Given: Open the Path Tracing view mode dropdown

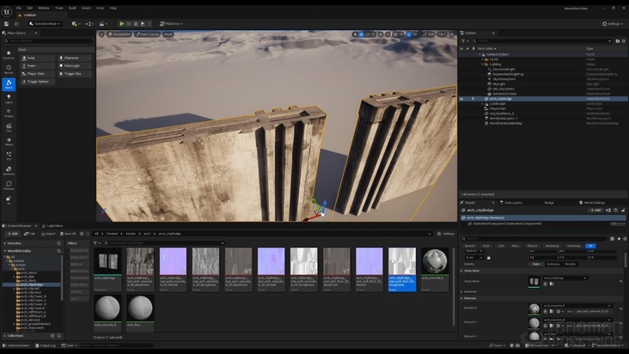Looking at the screenshot, I should (147, 34).
